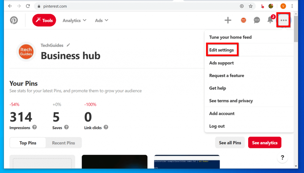The height and width of the screenshot is (173, 304).
Task: Open the red Tools button
Action: pos(44,20)
